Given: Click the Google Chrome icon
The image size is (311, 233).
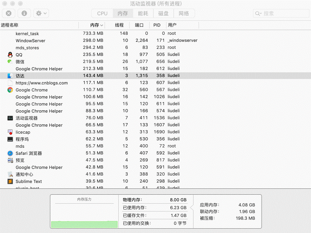Looking at the screenshot, I should pos(10,90).
